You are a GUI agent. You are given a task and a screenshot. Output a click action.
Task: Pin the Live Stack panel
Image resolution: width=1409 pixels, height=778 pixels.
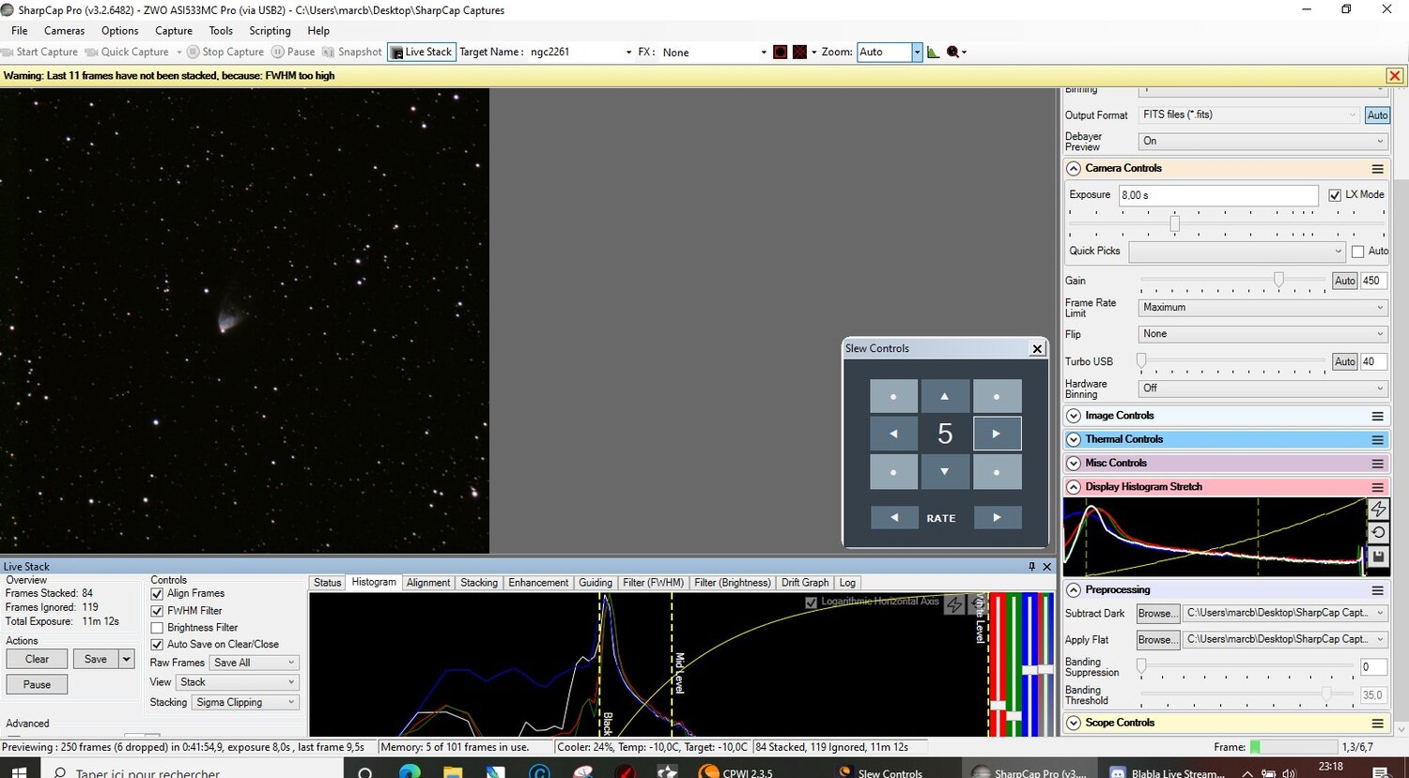click(1032, 567)
